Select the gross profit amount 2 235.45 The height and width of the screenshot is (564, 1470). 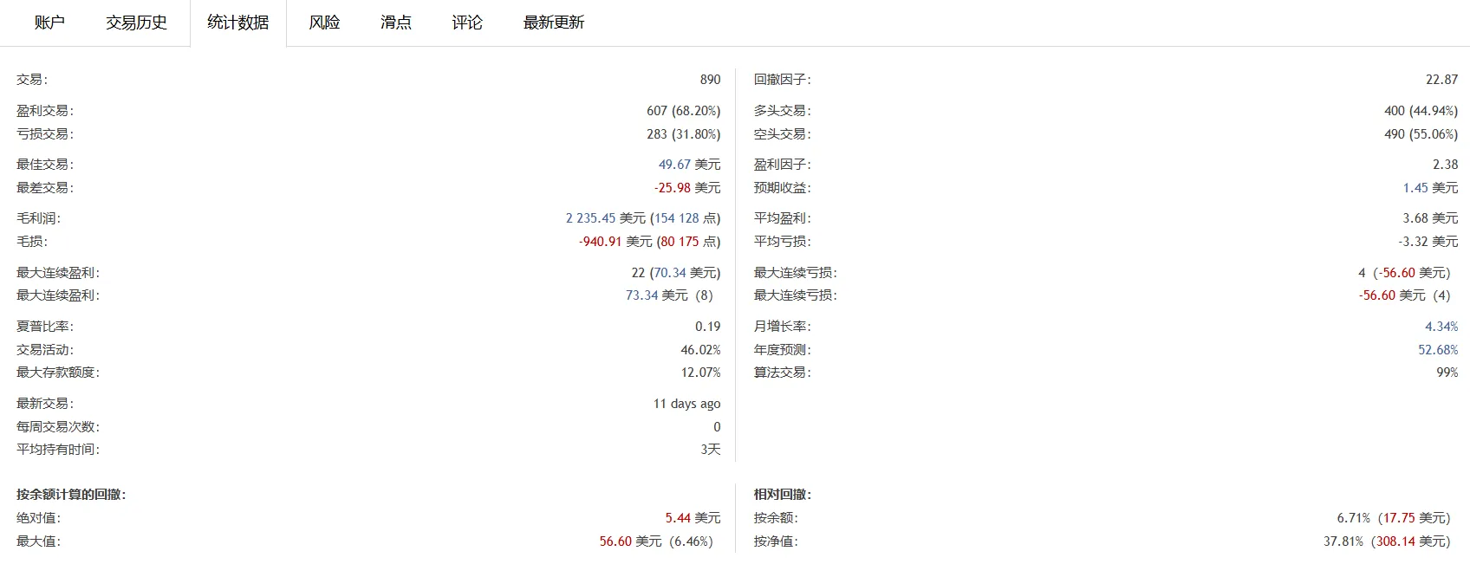[590, 218]
